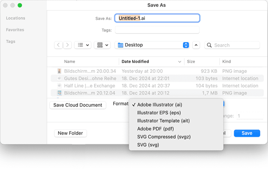
Task: Choose Illustrator Template (ait) format
Action: [176, 121]
